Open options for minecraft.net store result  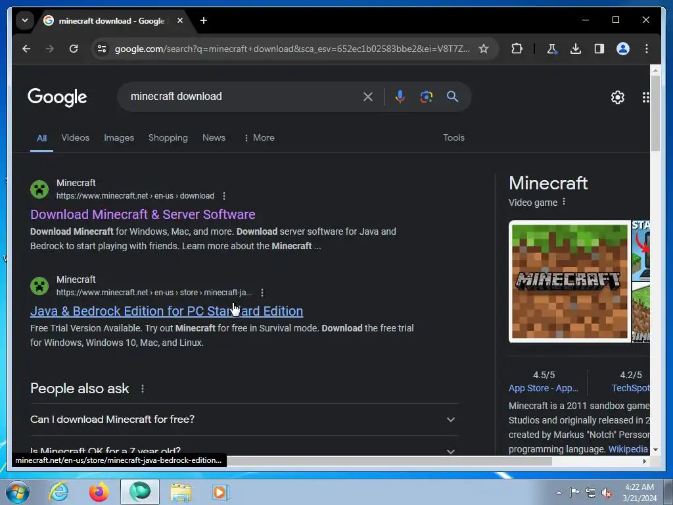262,293
